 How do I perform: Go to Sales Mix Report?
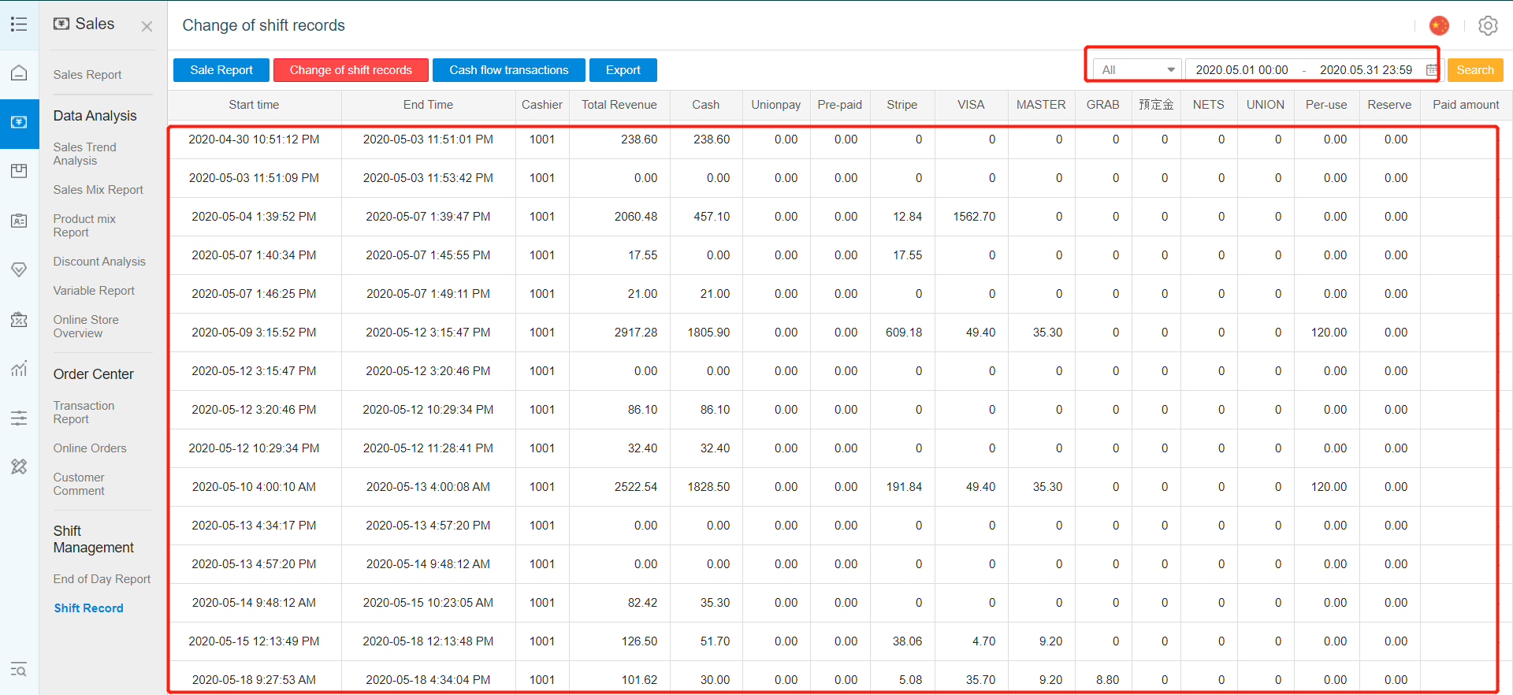[x=99, y=190]
